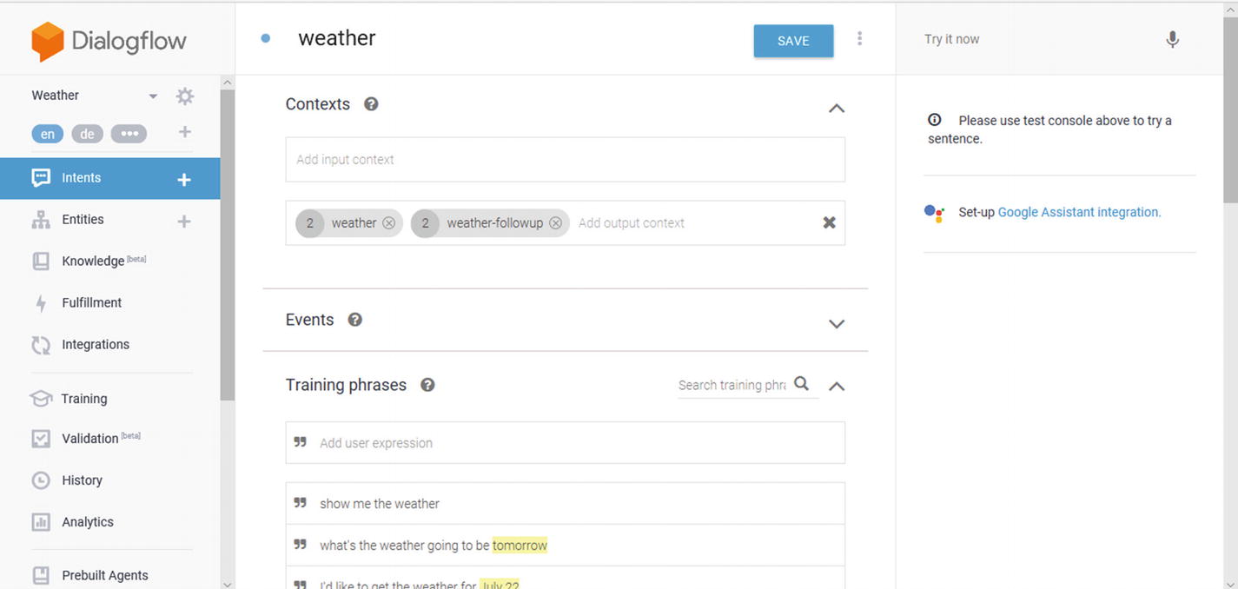Click the training phrases search magnifier
Image resolution: width=1238 pixels, height=589 pixels.
[x=801, y=383]
